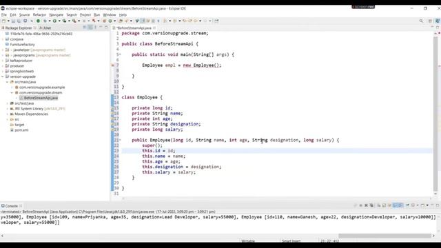Open the Window menu
The width and height of the screenshot is (441, 248).
109,14
